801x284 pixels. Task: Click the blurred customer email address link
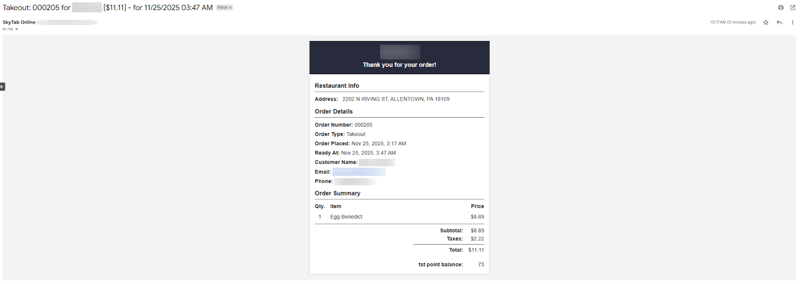point(359,172)
